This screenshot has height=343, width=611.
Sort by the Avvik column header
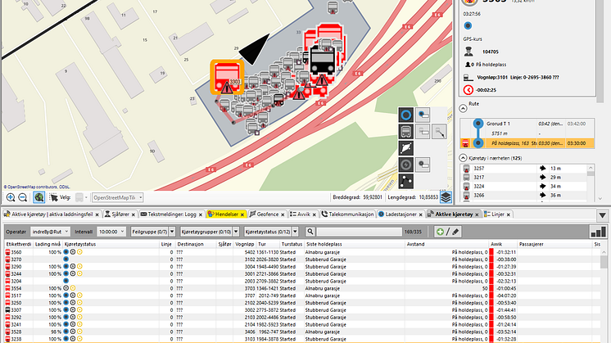coord(503,244)
